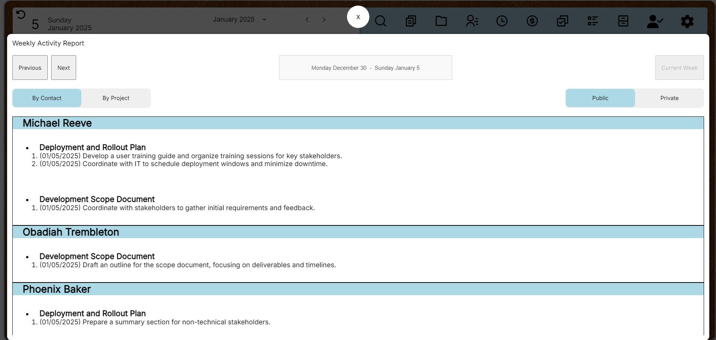716x340 pixels.
Task: Click the clock time-tracking icon
Action: click(502, 21)
